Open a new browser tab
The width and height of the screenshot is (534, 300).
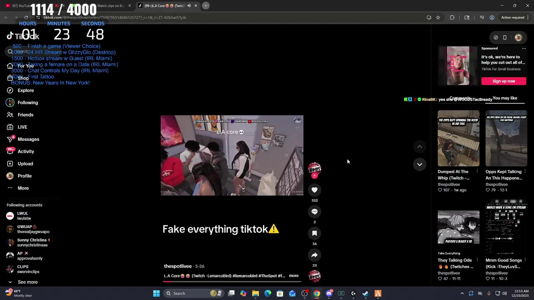point(206,6)
